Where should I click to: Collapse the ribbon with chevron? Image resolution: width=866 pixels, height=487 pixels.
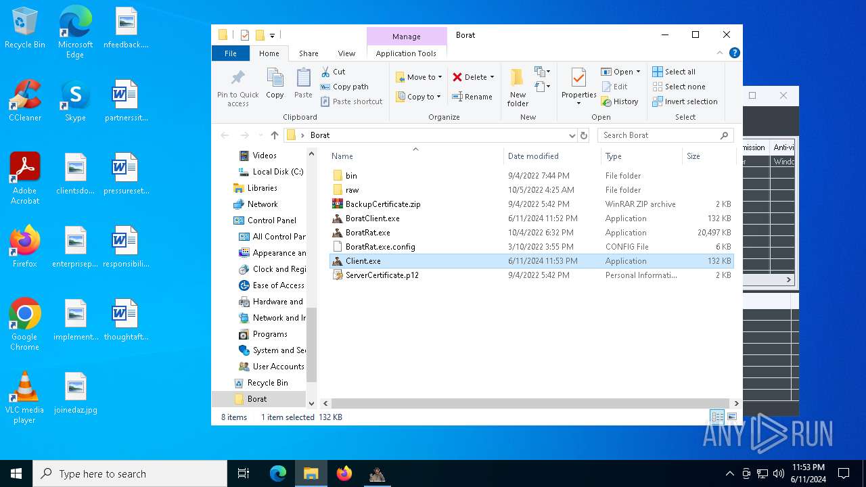(720, 53)
